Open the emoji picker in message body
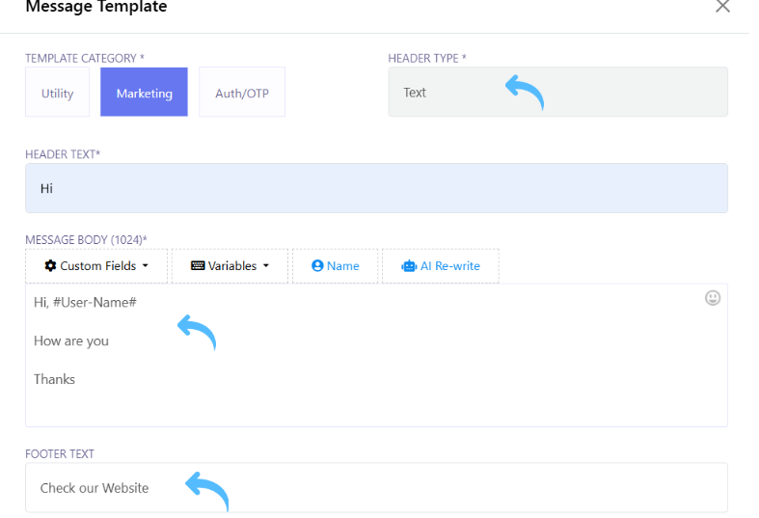The image size is (759, 518). tap(713, 298)
